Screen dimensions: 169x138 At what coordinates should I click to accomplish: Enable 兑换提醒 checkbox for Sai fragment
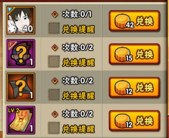pos(54,28)
